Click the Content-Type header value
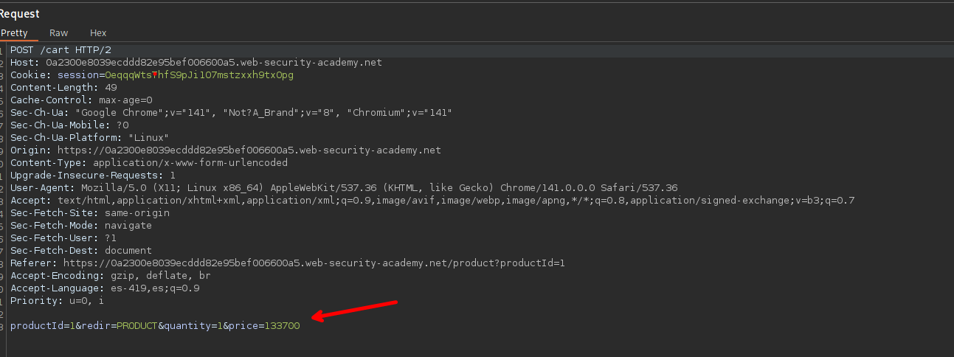This screenshot has width=954, height=357. (x=184, y=163)
